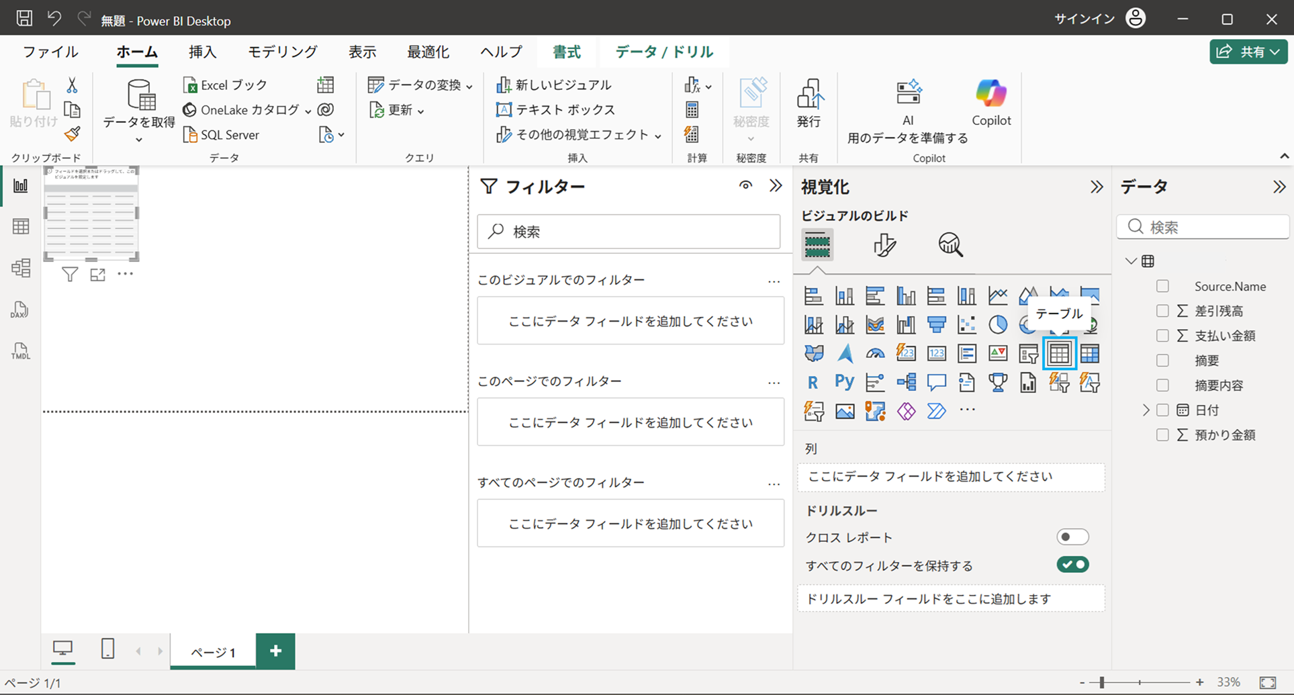Check the 差引残高 field checkbox
Viewport: 1294px width, 695px height.
click(x=1163, y=311)
